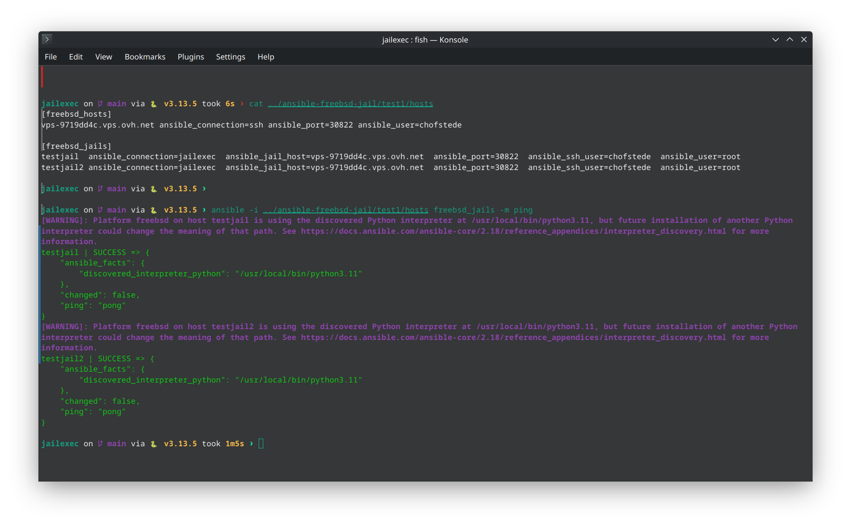Expand the View menu
851x527 pixels.
(x=104, y=57)
